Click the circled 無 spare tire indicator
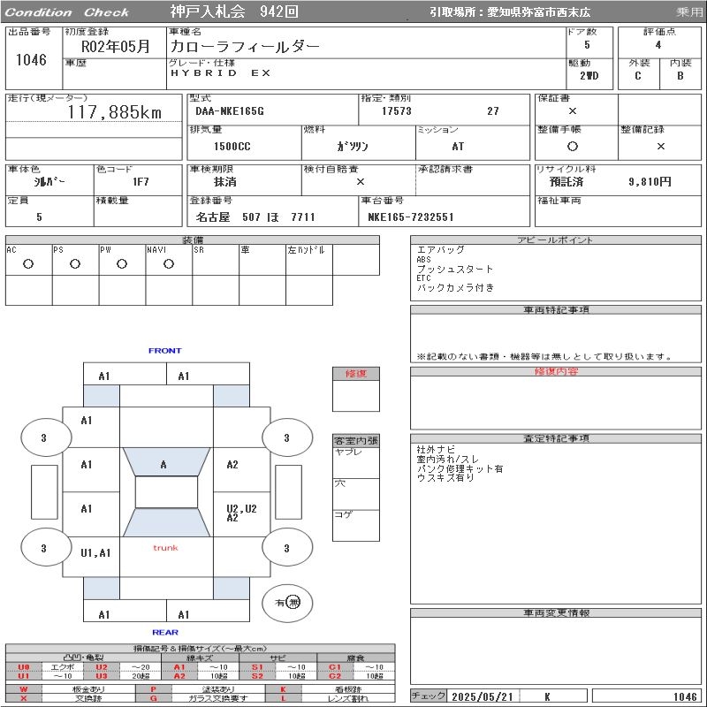The height and width of the screenshot is (707, 707). tap(293, 603)
